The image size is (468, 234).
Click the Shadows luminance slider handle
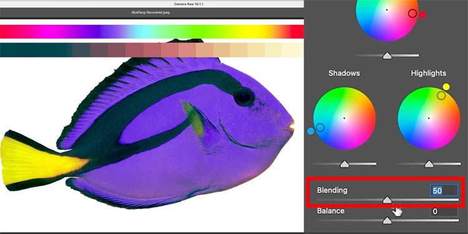[x=344, y=164]
